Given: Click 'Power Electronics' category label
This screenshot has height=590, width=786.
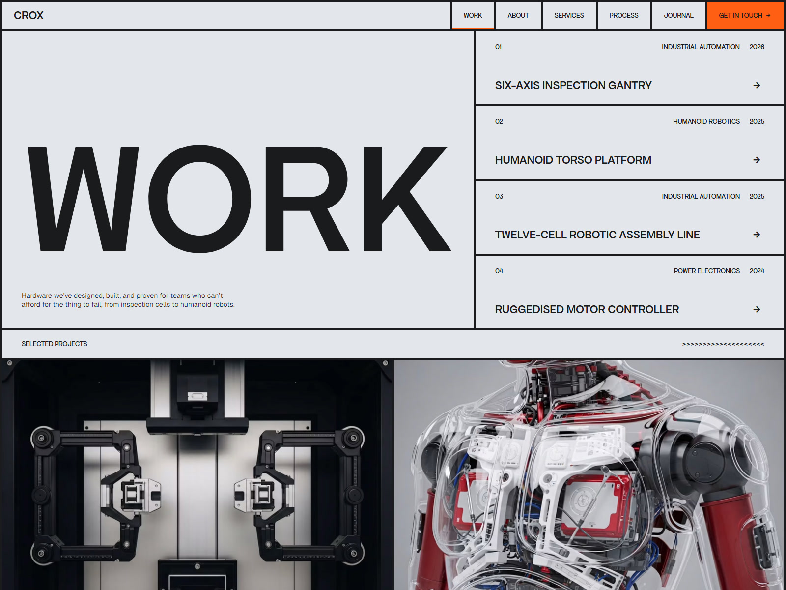Looking at the screenshot, I should [707, 271].
